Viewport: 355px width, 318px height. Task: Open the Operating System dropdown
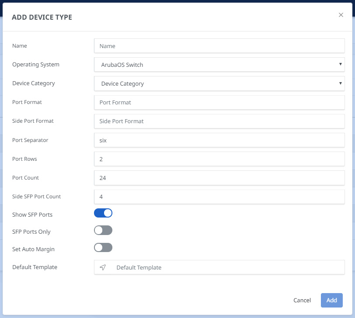click(219, 65)
